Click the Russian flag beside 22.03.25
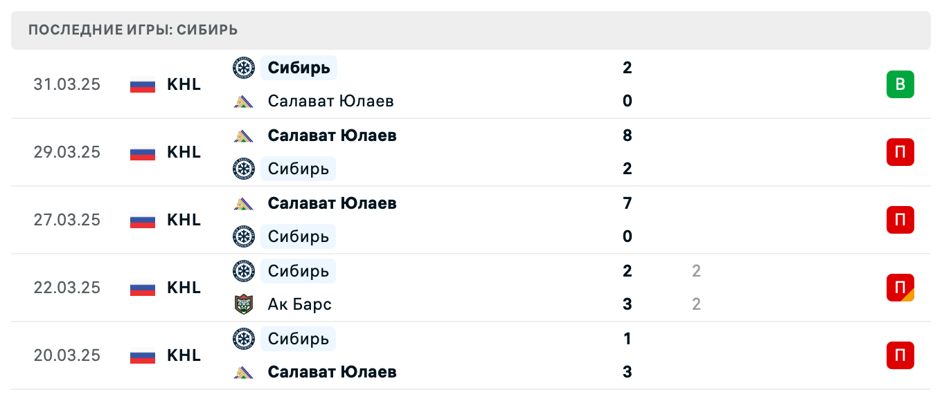 click(x=142, y=288)
